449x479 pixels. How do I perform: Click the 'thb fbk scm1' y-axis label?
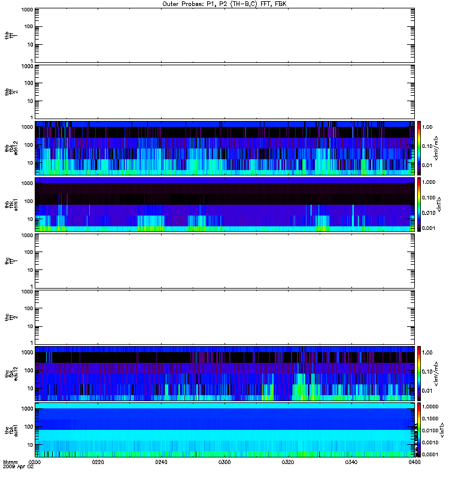click(11, 204)
